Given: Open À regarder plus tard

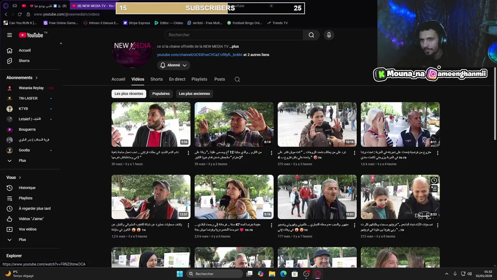Looking at the screenshot, I should [35, 208].
